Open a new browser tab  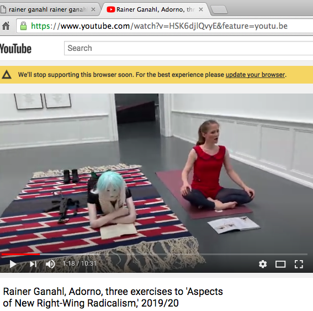click(x=219, y=9)
